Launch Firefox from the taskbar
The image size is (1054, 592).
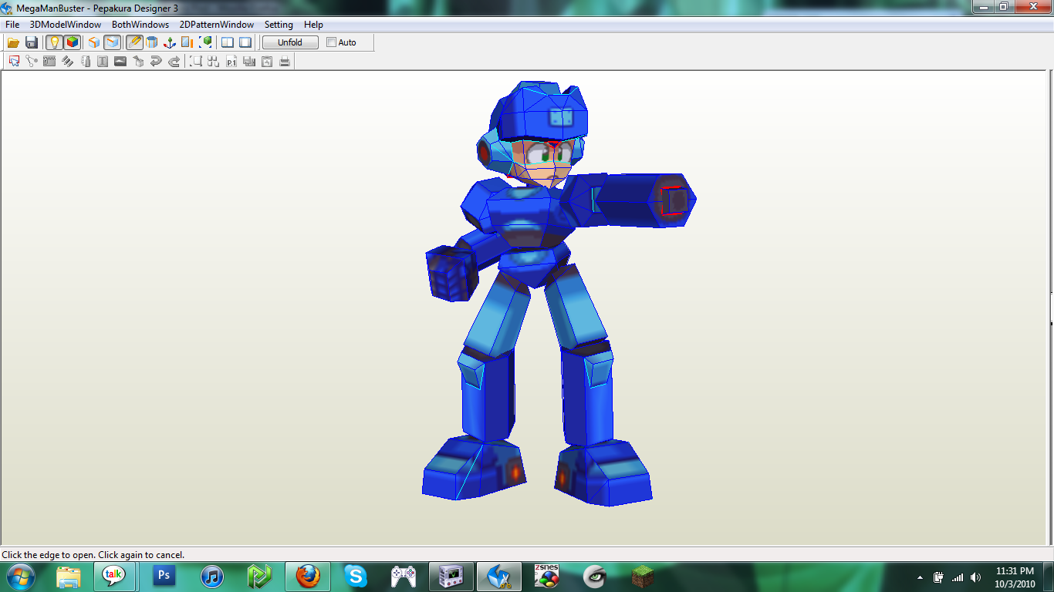(x=307, y=576)
